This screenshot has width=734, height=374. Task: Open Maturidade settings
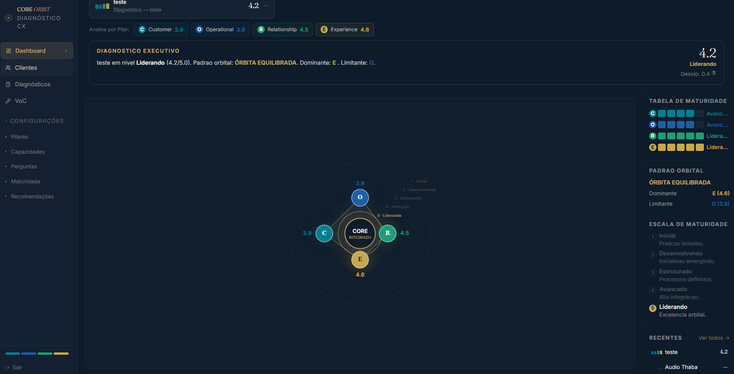pyautogui.click(x=25, y=181)
